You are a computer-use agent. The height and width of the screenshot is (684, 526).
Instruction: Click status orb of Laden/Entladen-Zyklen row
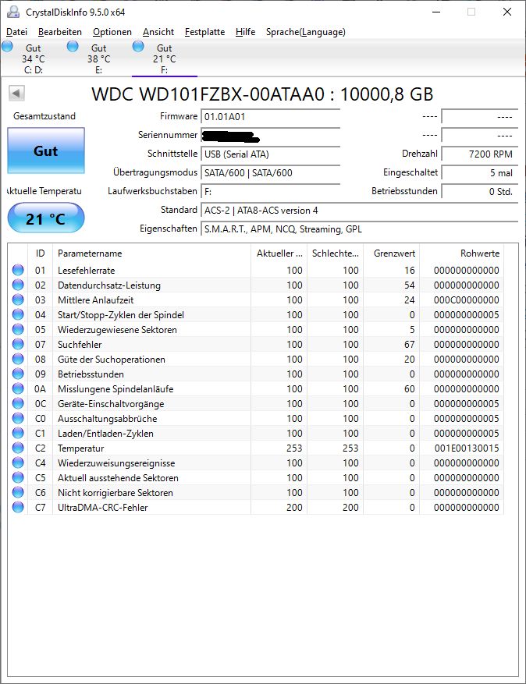coord(18,433)
